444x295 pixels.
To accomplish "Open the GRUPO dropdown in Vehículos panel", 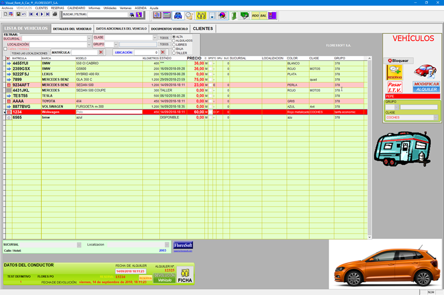I will [396, 107].
